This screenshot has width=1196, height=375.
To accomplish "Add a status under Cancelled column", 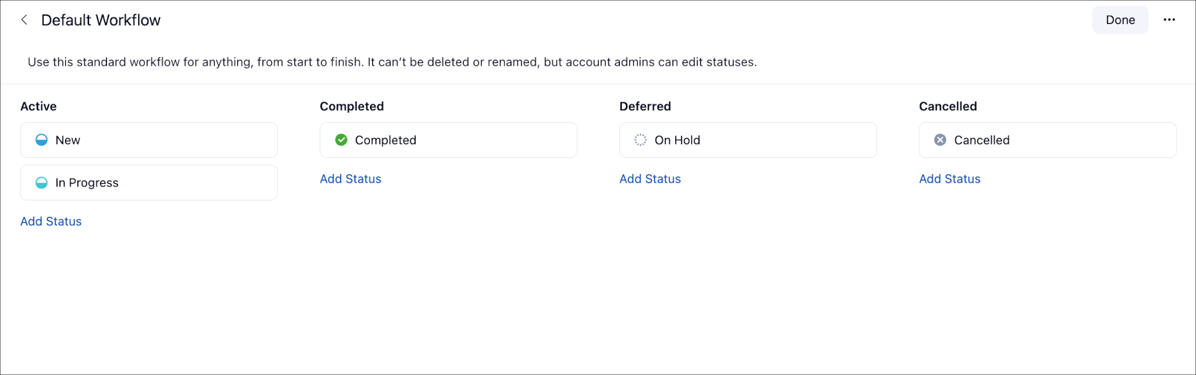I will point(950,179).
